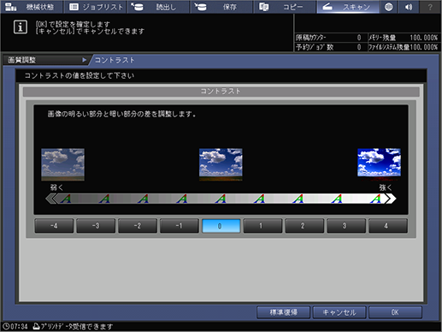Click the normal-contrast center sky thumbnail
This screenshot has height=332, width=442.
[221, 164]
